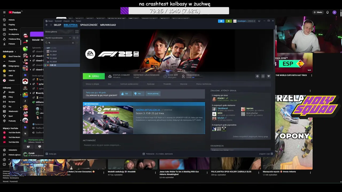Click the Steam announcements megaphone icon

pyautogui.click(x=221, y=21)
